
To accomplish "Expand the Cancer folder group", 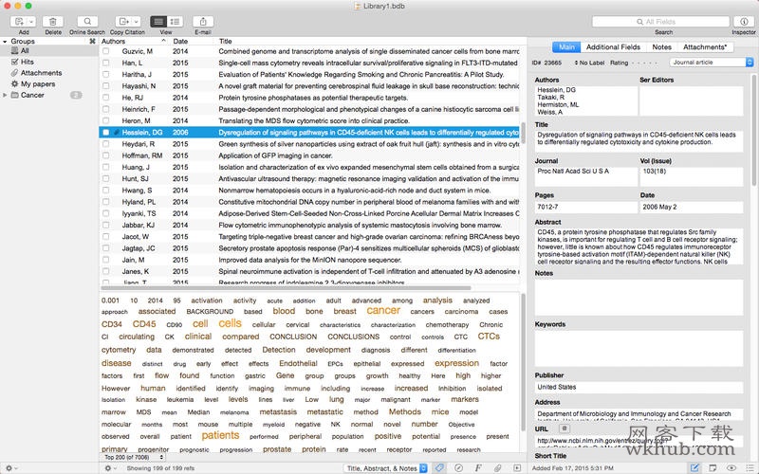I will [5, 96].
